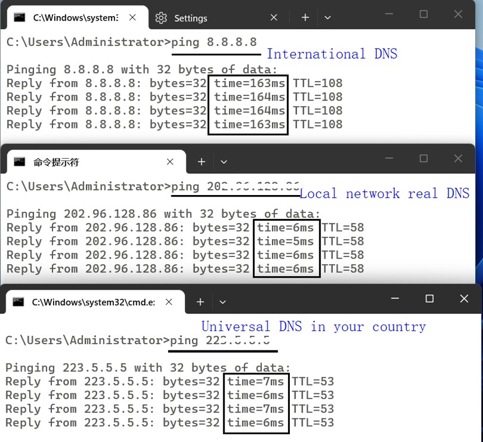
Task: Close the 命令提示符 tab
Action: click(170, 162)
